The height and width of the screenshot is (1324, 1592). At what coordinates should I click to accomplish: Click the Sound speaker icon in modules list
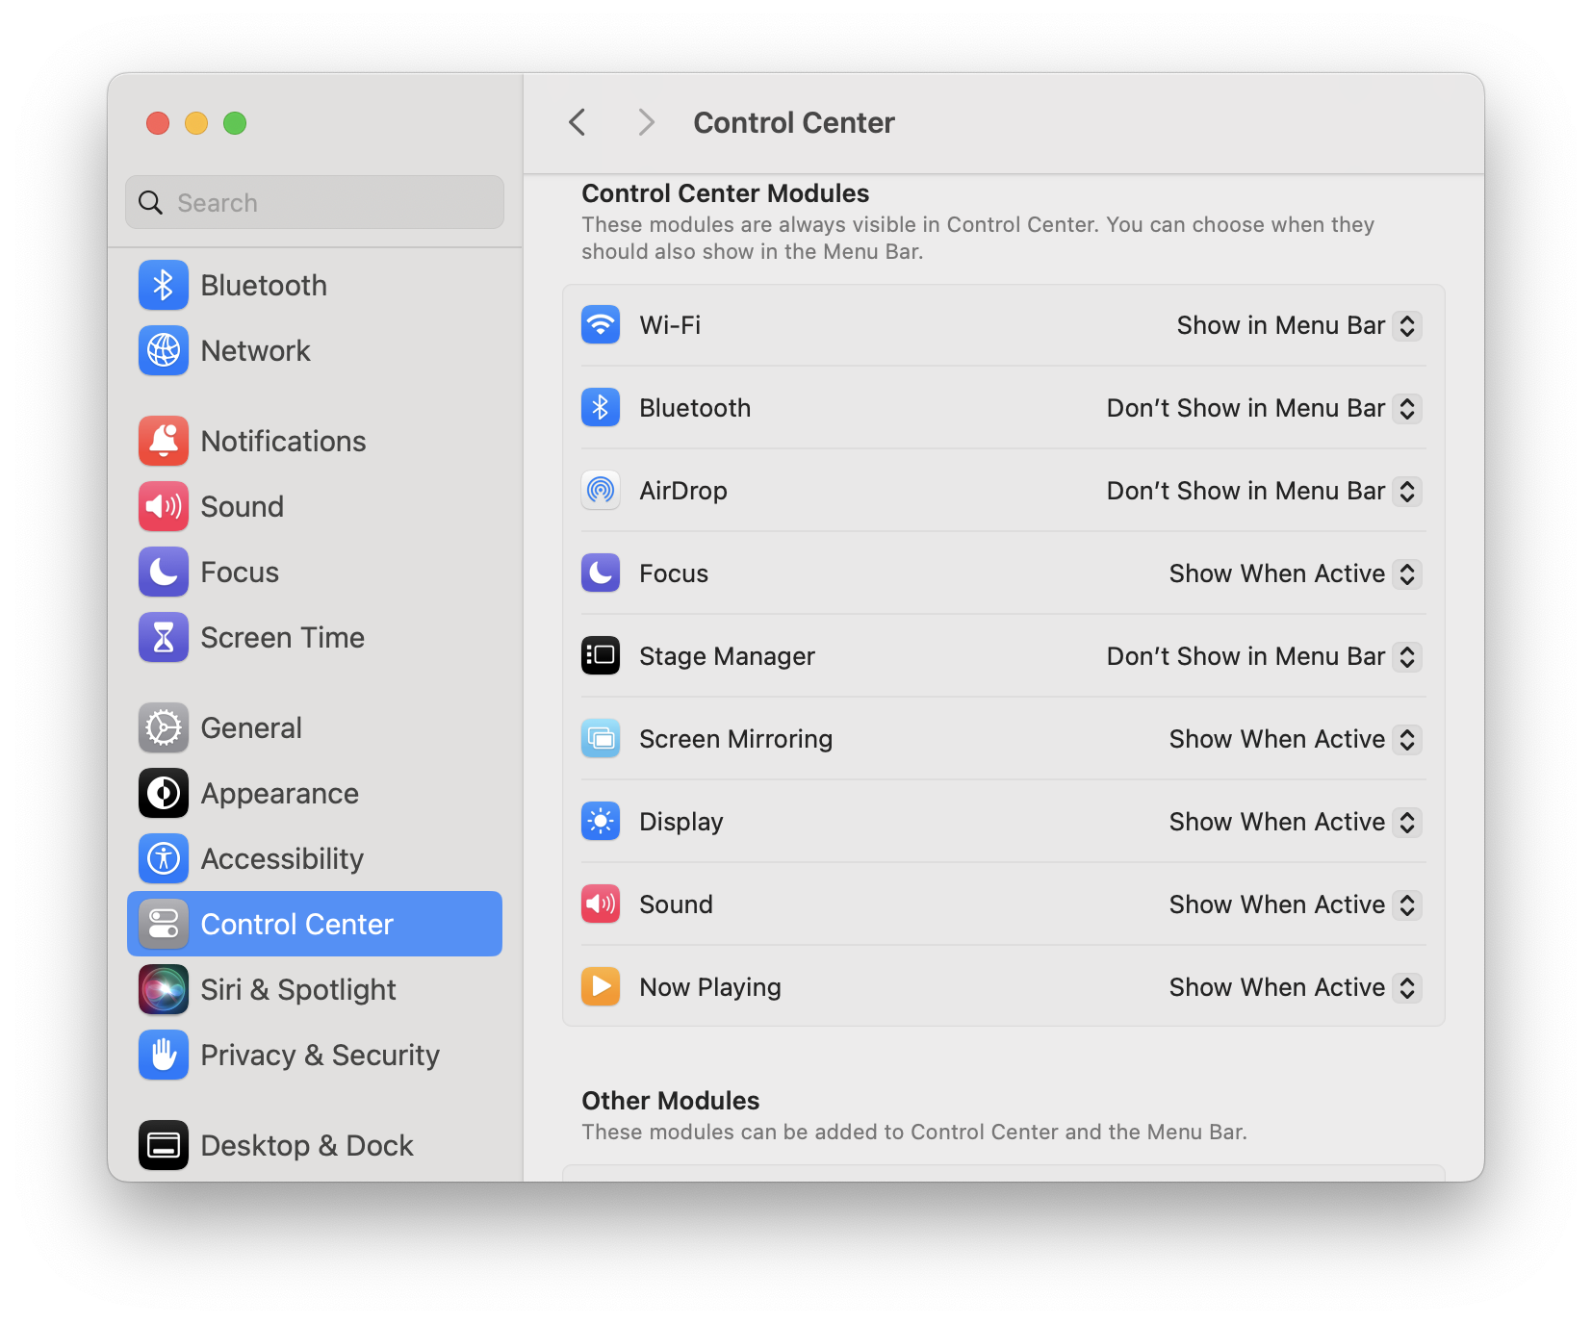click(601, 904)
